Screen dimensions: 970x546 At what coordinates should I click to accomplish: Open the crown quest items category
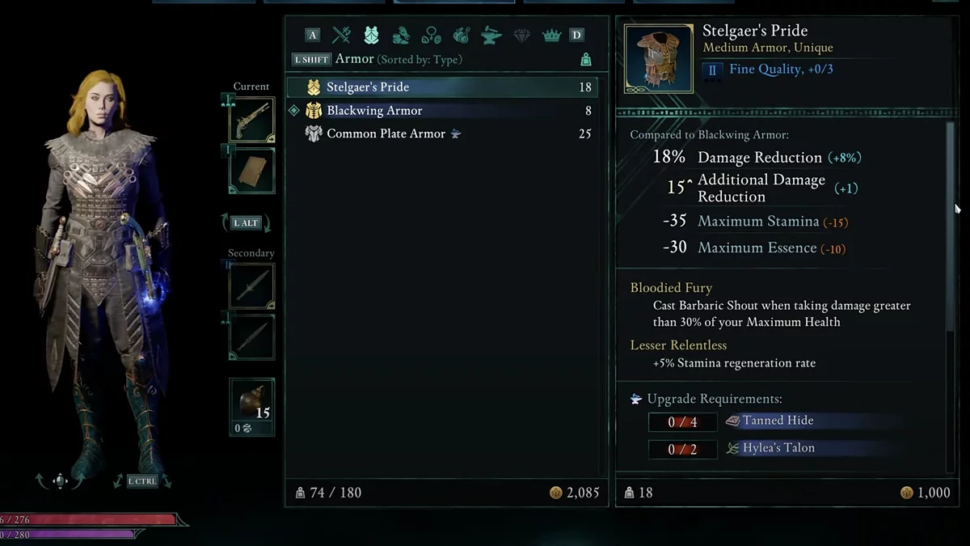(x=551, y=35)
